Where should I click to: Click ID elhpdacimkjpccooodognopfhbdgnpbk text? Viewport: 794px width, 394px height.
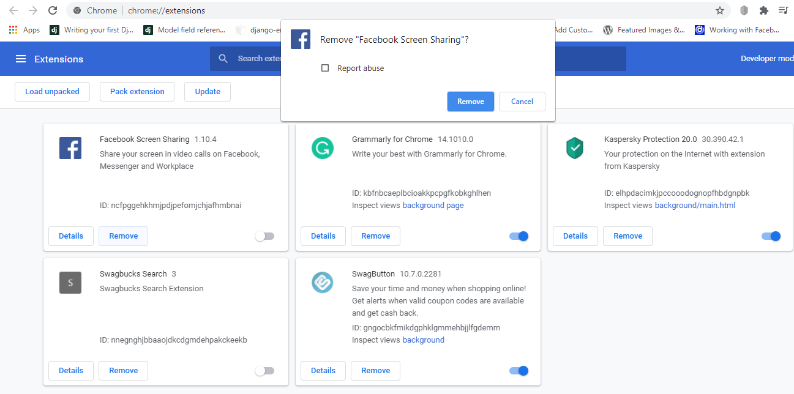[677, 193]
